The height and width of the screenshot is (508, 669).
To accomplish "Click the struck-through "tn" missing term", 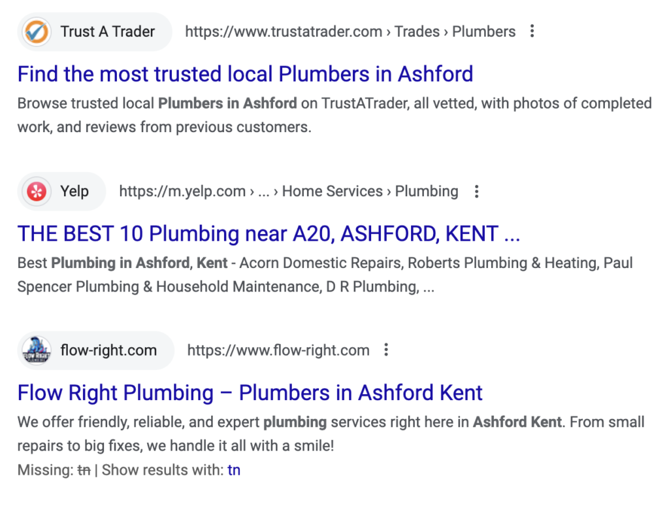I will [x=84, y=469].
